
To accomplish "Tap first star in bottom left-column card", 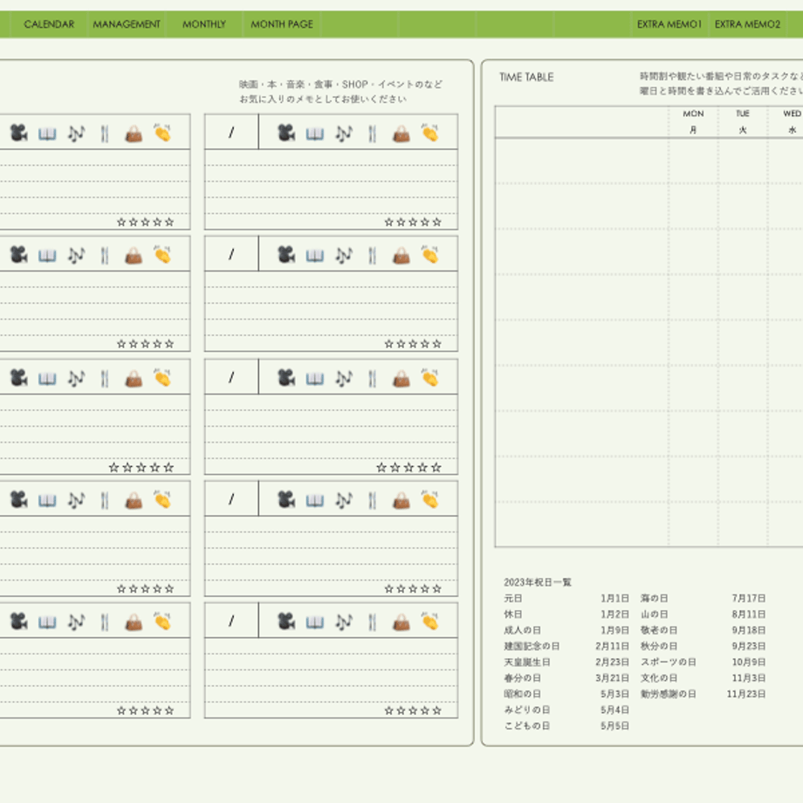I will (121, 710).
